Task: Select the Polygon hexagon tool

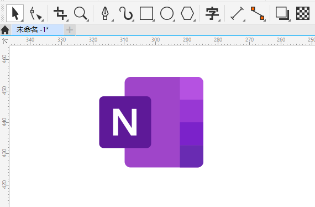Action: point(187,13)
